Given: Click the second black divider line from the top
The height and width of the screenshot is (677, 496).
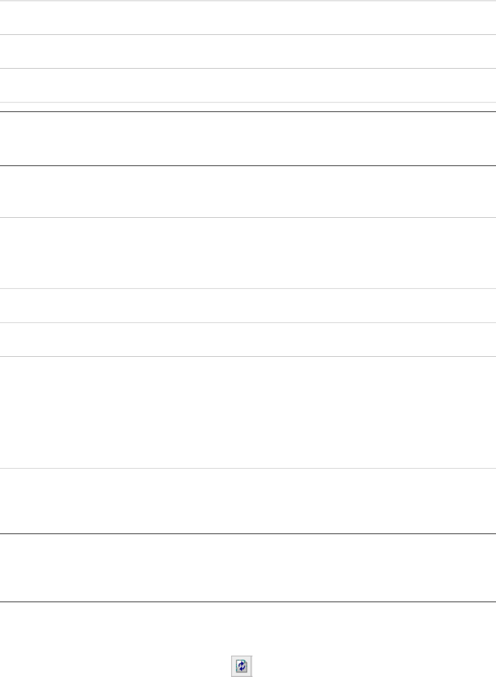Looking at the screenshot, I should (x=247, y=165).
